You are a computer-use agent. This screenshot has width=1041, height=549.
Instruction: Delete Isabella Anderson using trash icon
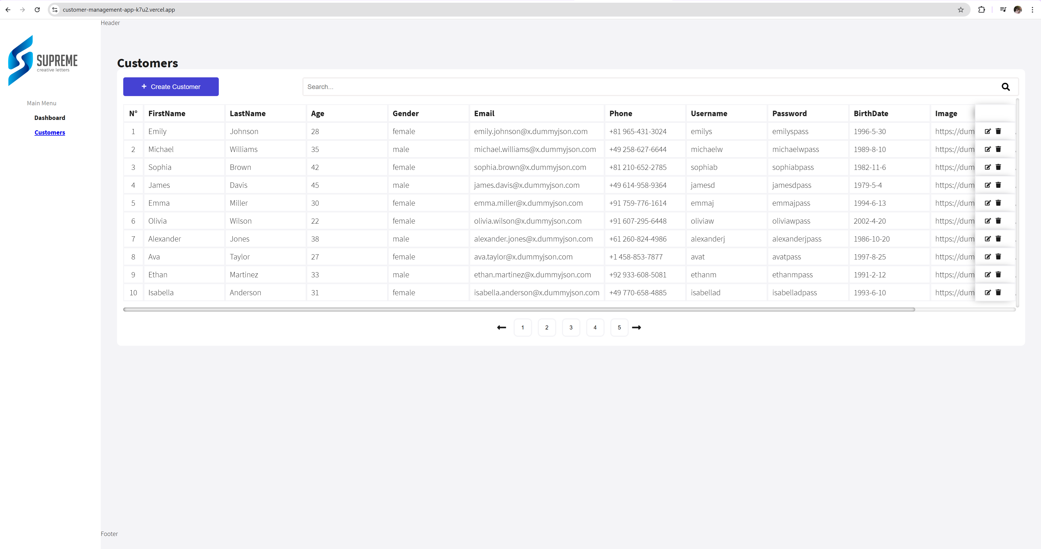click(998, 293)
